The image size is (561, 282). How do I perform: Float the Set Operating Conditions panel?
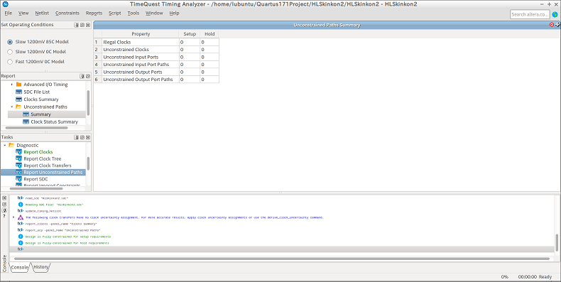coord(82,25)
